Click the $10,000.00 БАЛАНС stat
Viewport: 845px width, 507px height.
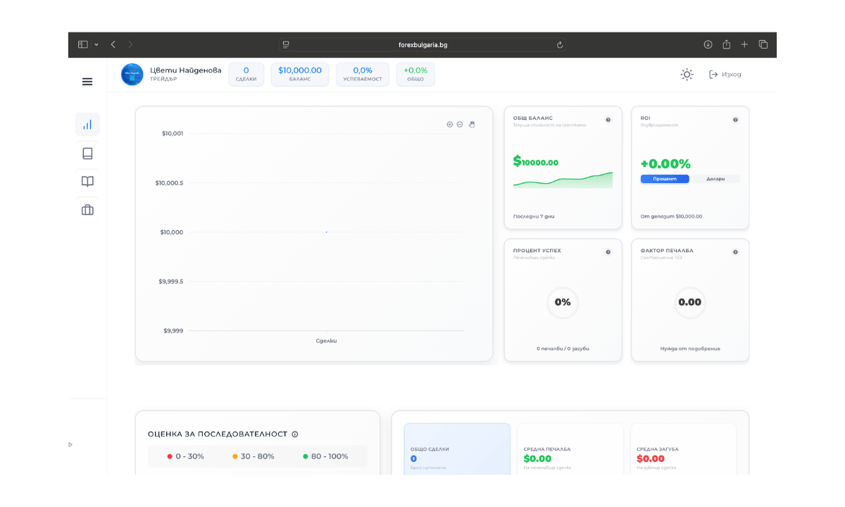[300, 74]
